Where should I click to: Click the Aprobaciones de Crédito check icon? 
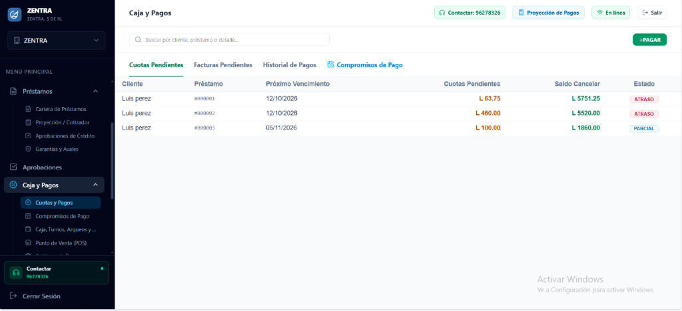click(x=28, y=136)
